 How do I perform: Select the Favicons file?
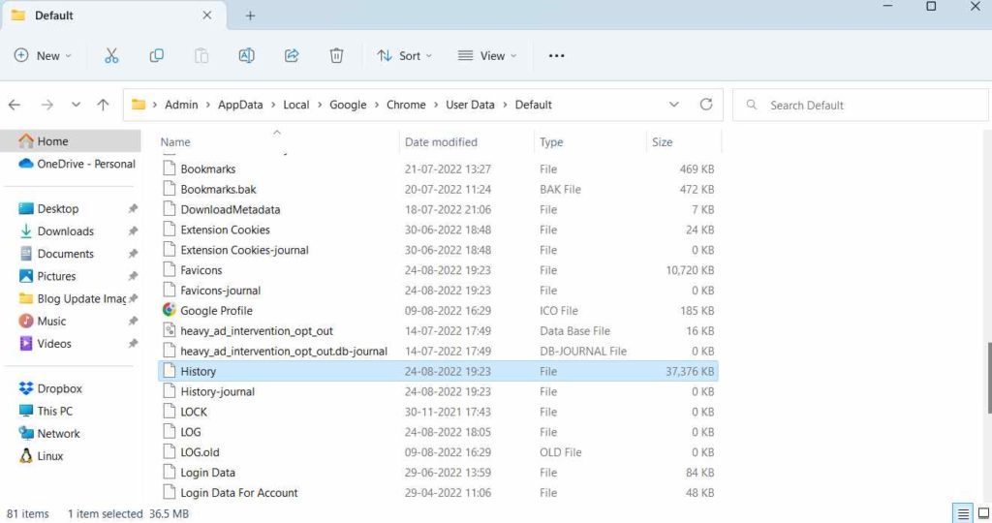pyautogui.click(x=438, y=270)
